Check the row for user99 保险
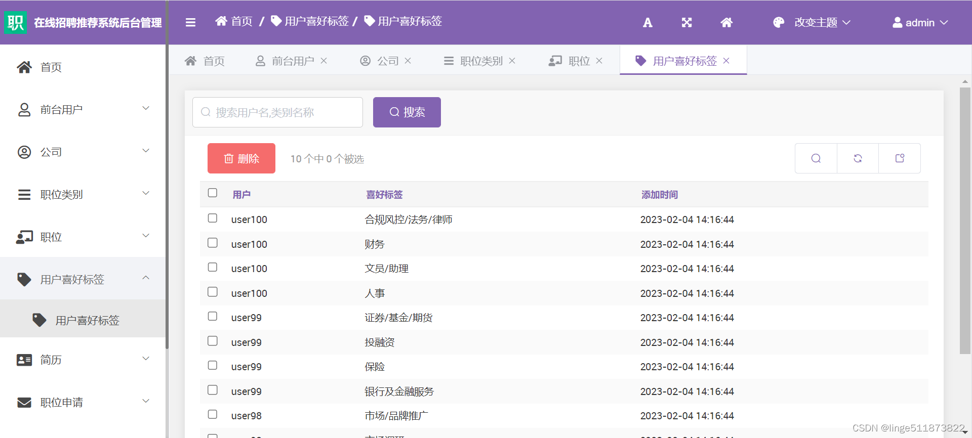 coord(213,365)
